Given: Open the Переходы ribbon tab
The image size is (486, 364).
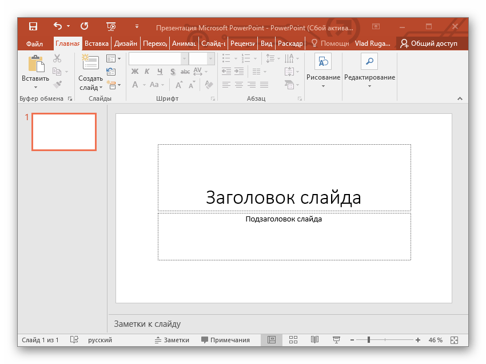Looking at the screenshot, I should (155, 43).
